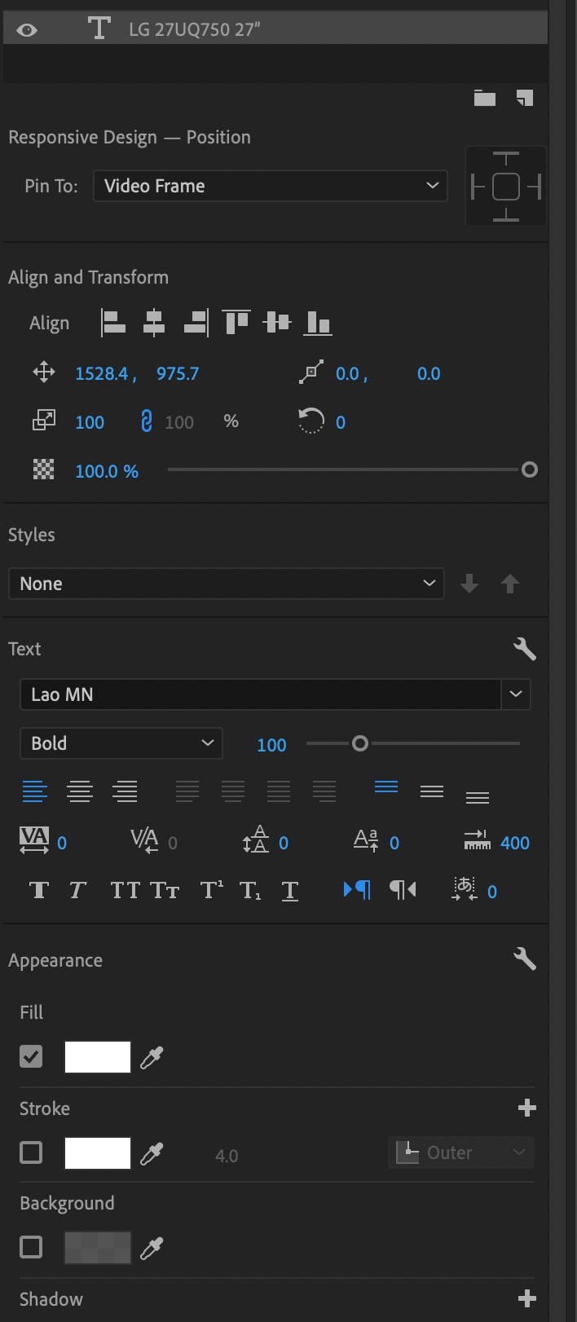Open Text panel wrench settings
Image resolution: width=577 pixels, height=1322 pixels.
(x=525, y=649)
